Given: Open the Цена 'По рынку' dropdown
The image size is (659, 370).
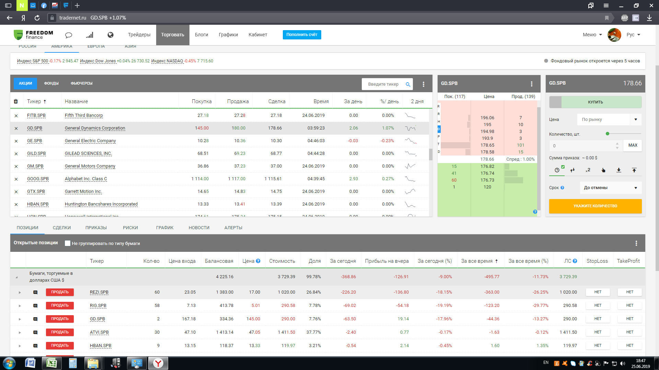Looking at the screenshot, I should click(609, 120).
